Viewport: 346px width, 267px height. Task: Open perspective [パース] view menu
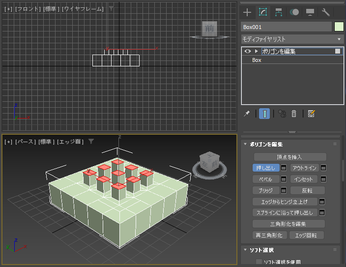26,142
